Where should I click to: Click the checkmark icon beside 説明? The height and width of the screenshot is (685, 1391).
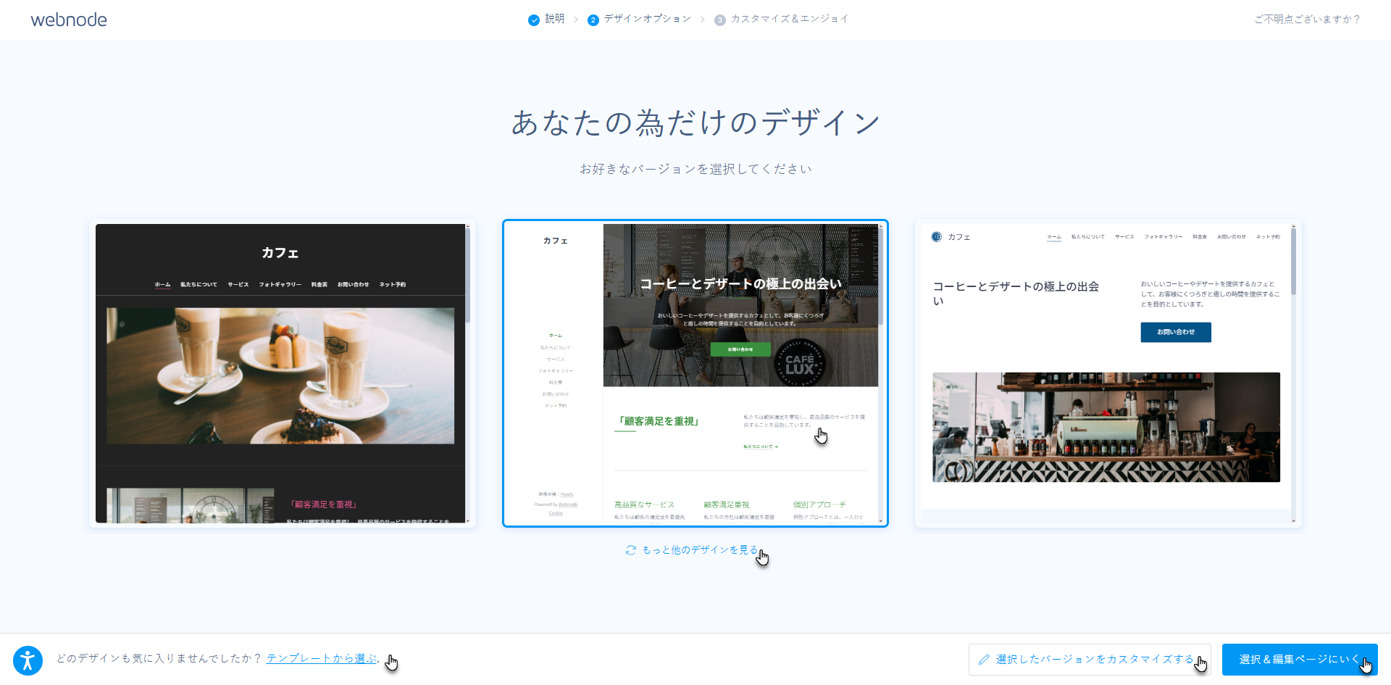(534, 20)
